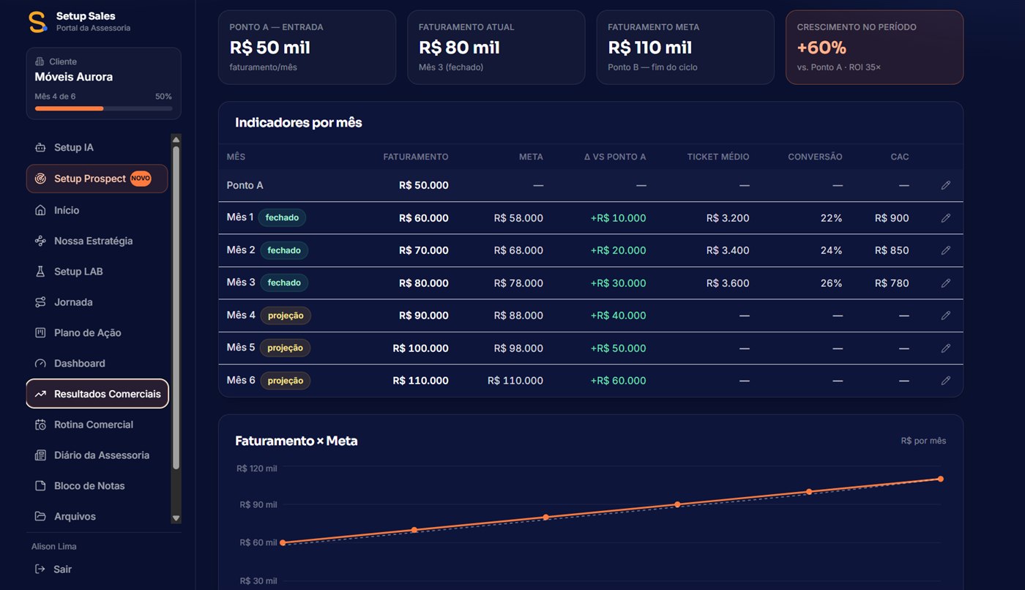Click the Jornada route icon
The image size is (1025, 590).
point(40,302)
